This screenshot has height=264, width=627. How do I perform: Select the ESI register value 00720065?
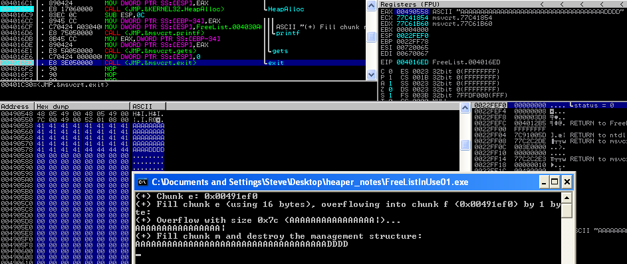pyautogui.click(x=412, y=48)
